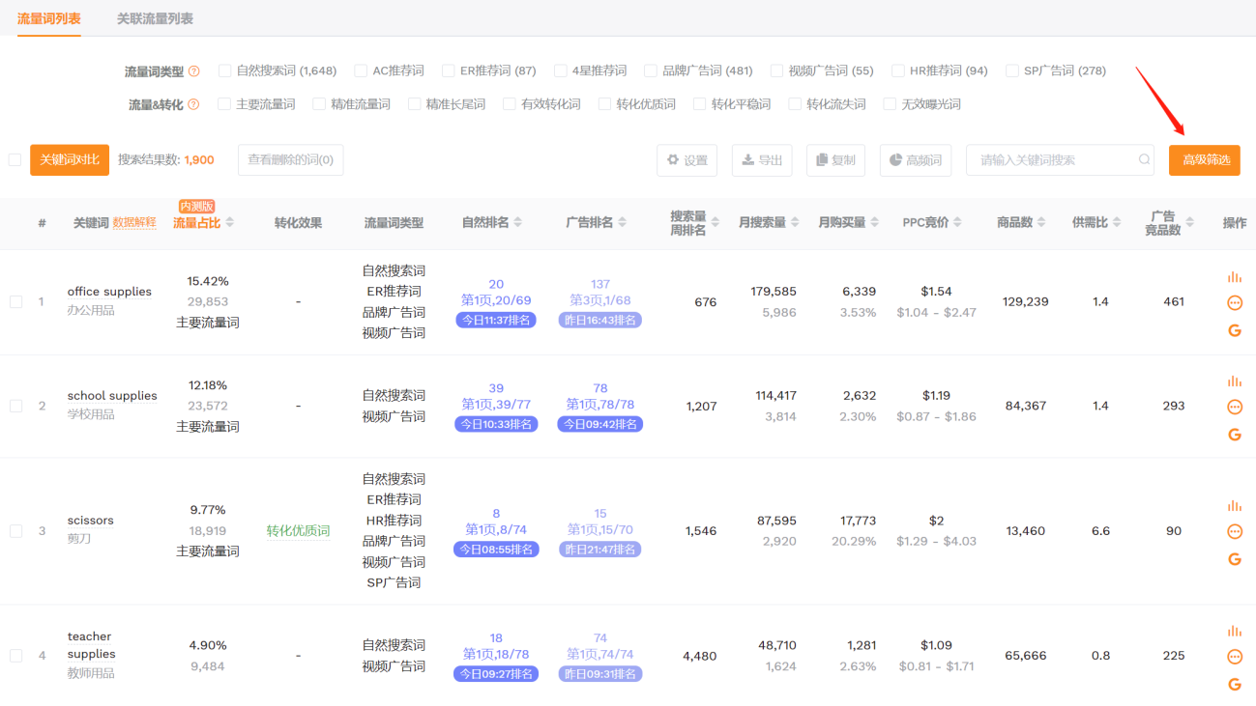Focus the keyword search input field
The height and width of the screenshot is (706, 1256).
point(1052,160)
